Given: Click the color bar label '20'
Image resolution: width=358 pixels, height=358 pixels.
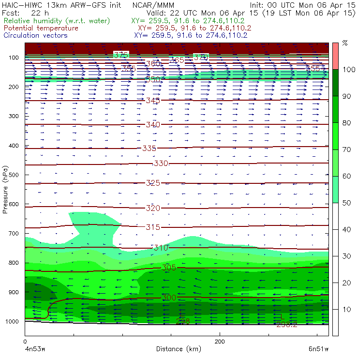Looking at the screenshot, I should pos(346,283).
